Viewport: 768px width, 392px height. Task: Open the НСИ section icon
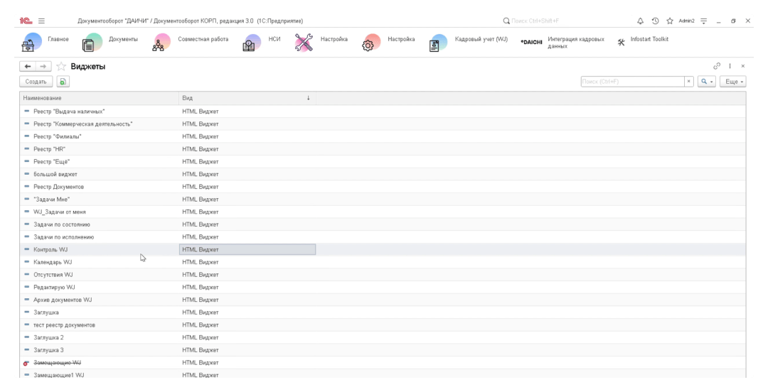pos(252,43)
